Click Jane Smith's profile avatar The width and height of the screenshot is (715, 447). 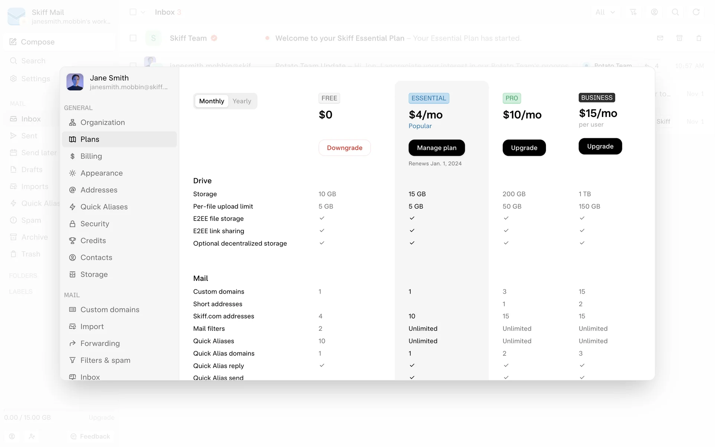click(x=75, y=82)
